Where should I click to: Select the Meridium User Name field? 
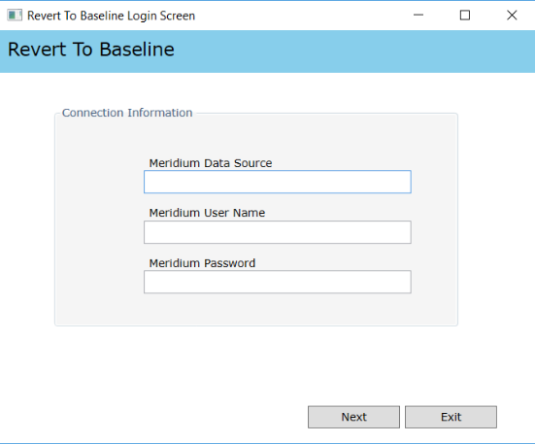click(x=278, y=232)
